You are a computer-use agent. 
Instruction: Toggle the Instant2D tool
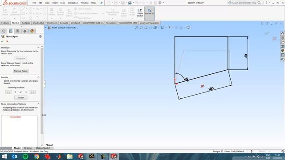click(150, 13)
